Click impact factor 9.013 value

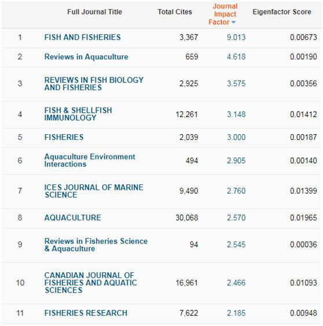coord(236,37)
